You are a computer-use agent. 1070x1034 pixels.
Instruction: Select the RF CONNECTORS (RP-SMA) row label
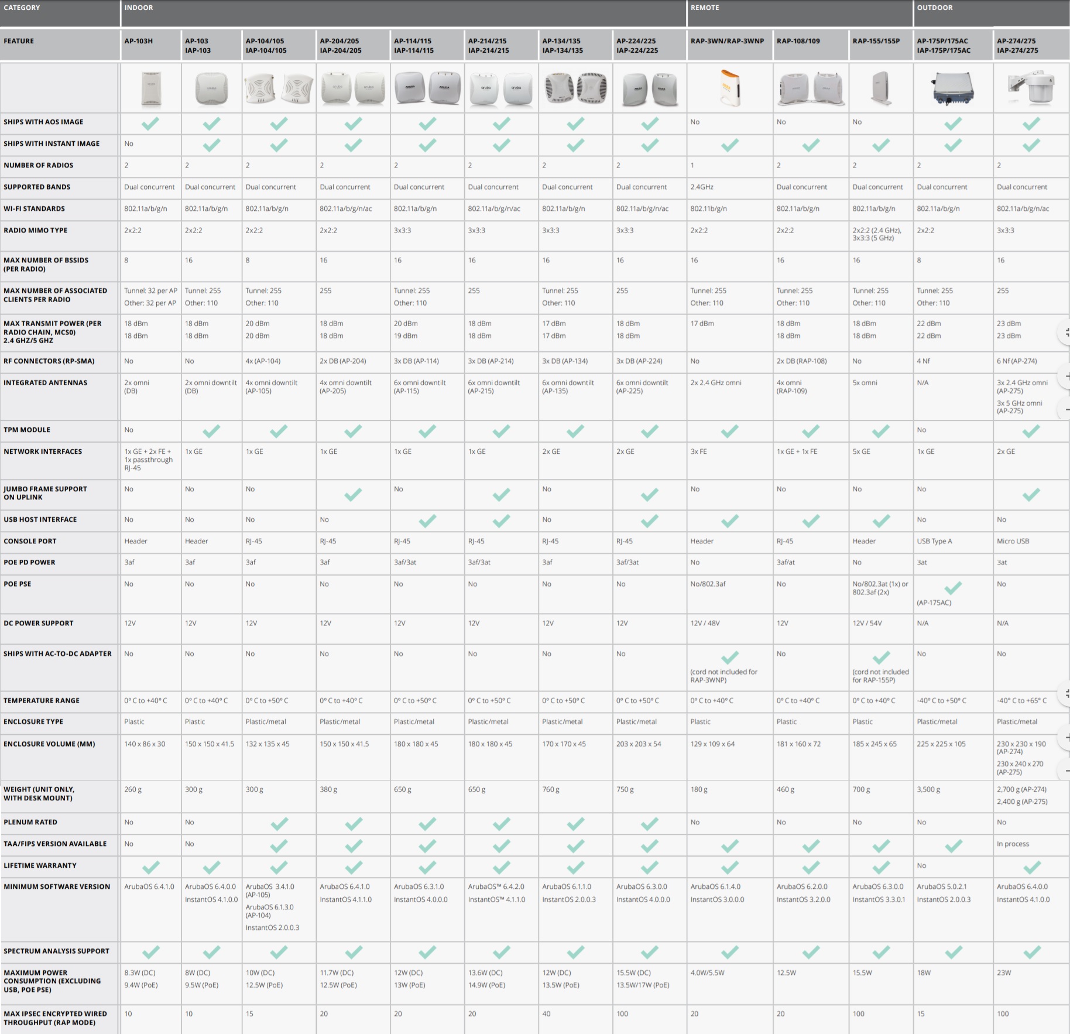click(49, 361)
